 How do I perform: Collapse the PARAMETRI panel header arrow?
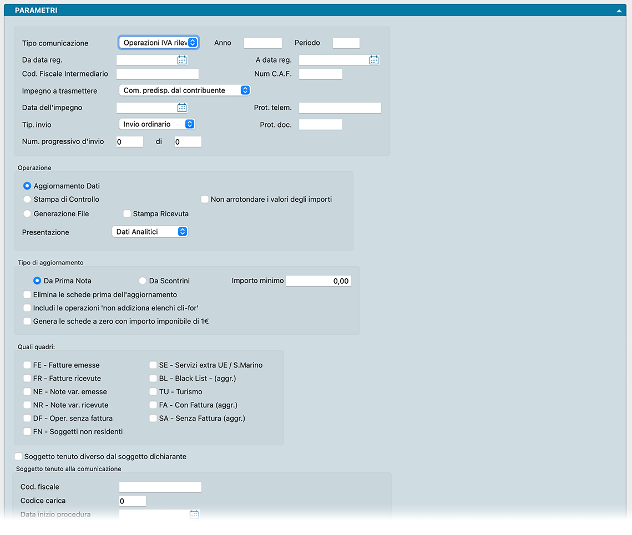coord(619,11)
